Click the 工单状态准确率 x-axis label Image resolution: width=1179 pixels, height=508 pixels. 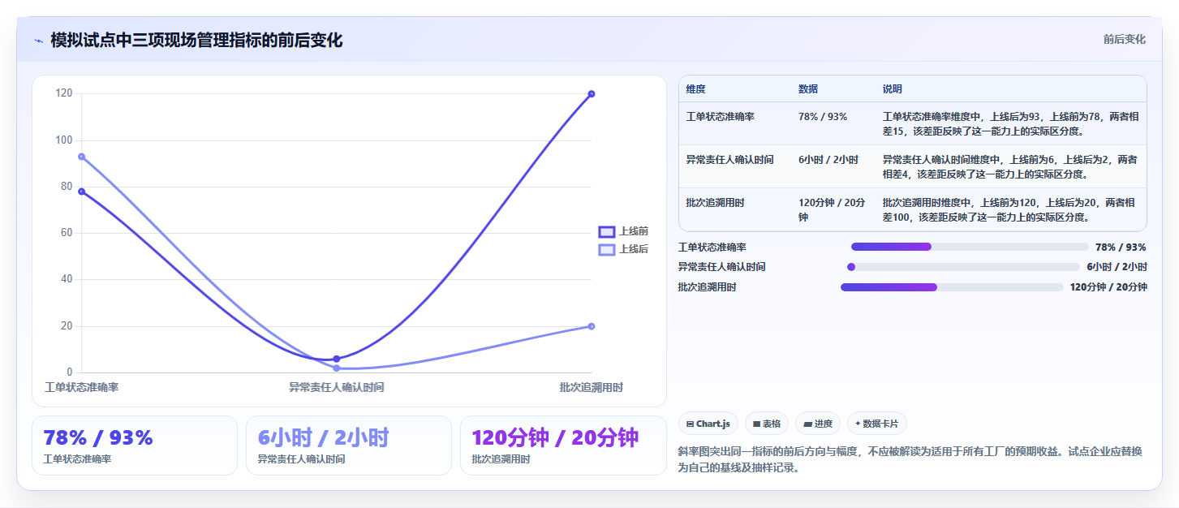tap(81, 387)
